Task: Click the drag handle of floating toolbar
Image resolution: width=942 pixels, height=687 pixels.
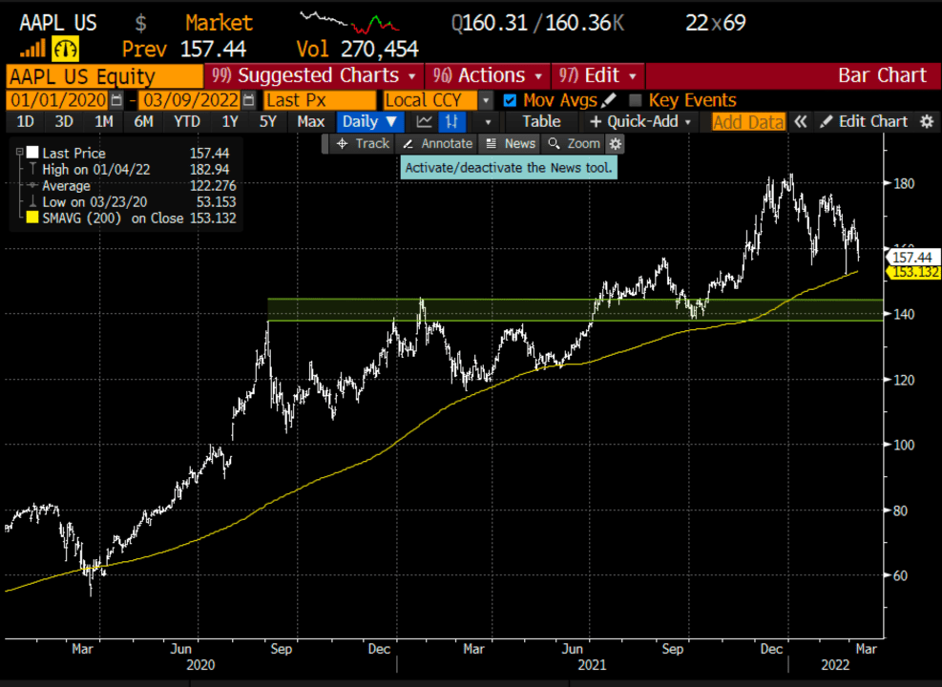Action: coord(325,144)
